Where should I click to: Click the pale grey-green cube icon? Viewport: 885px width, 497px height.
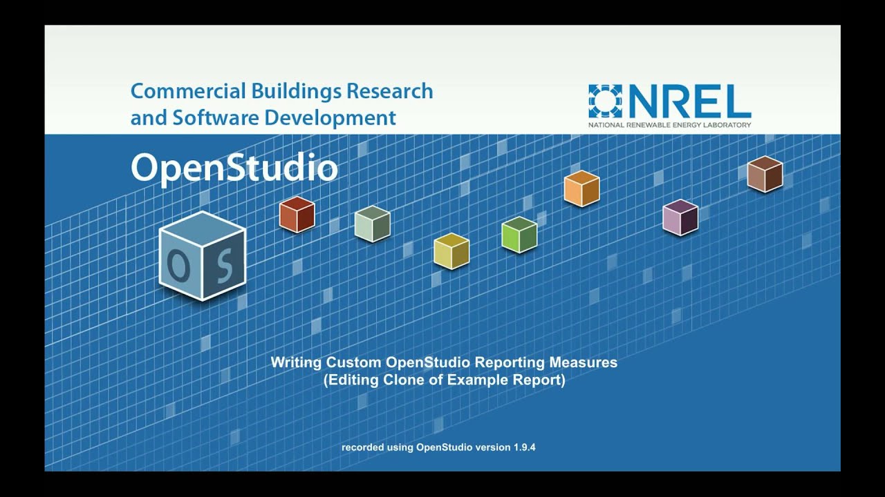pyautogui.click(x=373, y=224)
